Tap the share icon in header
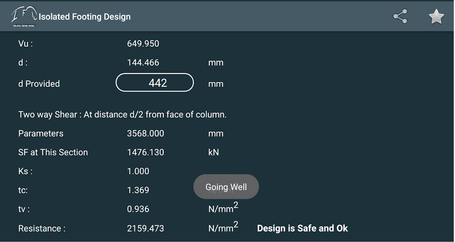455x242 pixels. click(x=400, y=17)
